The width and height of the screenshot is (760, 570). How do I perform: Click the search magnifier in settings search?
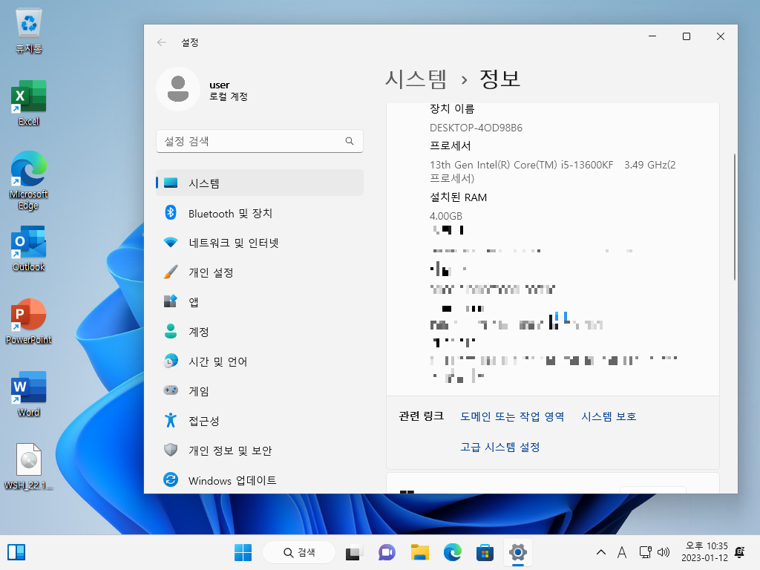[x=350, y=141]
